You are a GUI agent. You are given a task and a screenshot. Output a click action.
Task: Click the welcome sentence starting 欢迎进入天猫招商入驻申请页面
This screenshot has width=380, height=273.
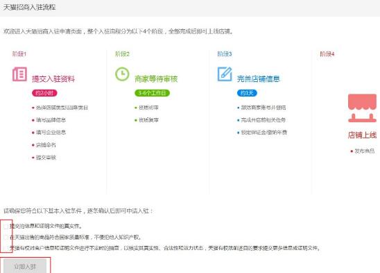(119, 31)
